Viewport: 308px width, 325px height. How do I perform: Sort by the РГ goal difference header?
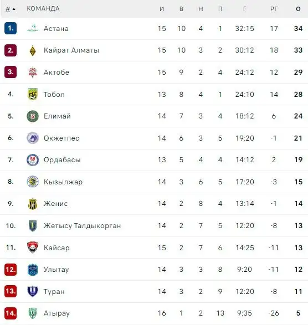[274, 9]
